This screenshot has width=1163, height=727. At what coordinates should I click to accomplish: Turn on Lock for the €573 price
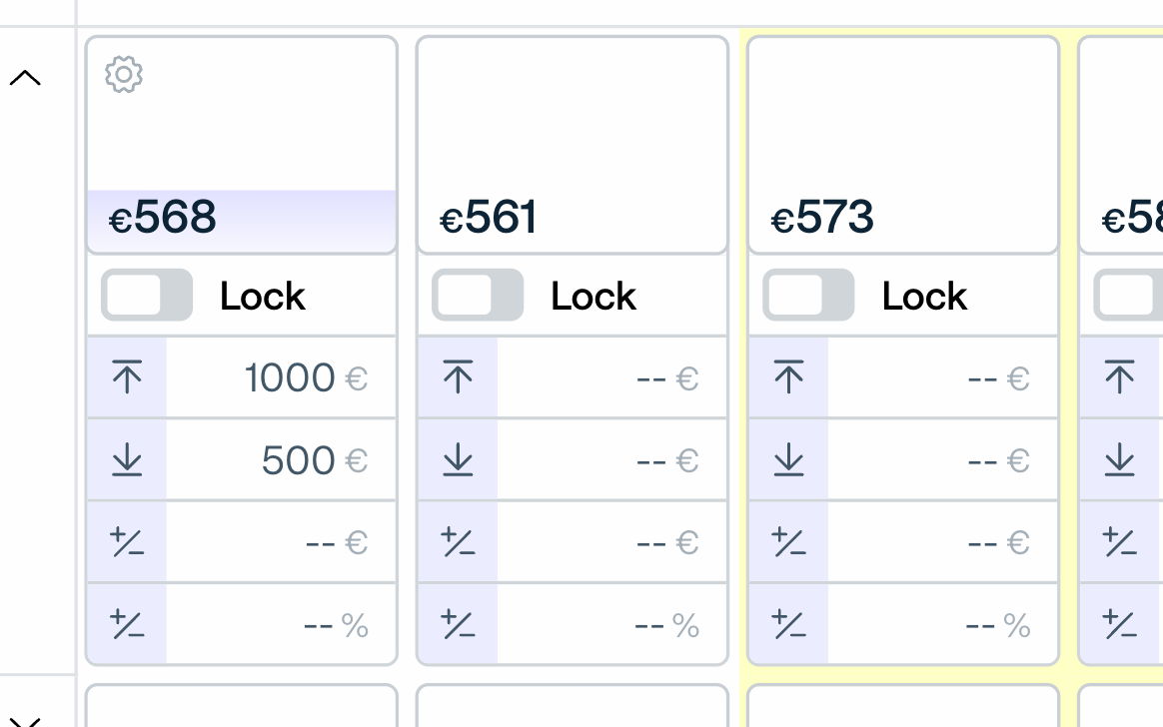pos(808,296)
